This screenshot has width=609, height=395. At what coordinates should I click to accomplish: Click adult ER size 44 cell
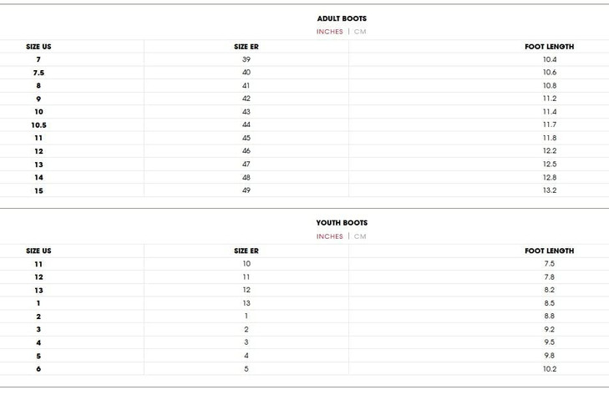[x=246, y=124]
